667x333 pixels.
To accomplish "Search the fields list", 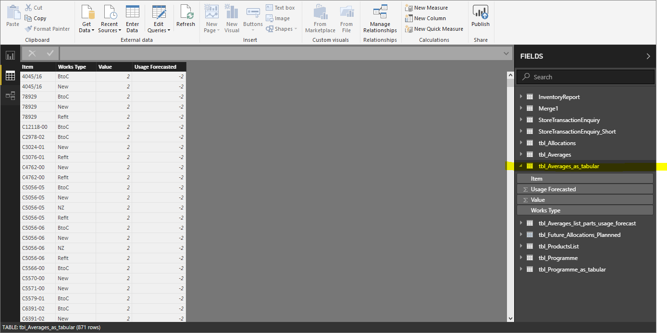I will coord(585,77).
